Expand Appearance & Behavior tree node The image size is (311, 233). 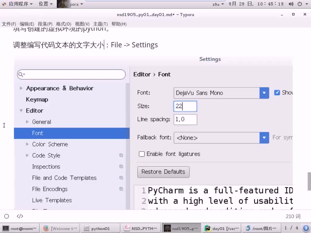point(21,88)
